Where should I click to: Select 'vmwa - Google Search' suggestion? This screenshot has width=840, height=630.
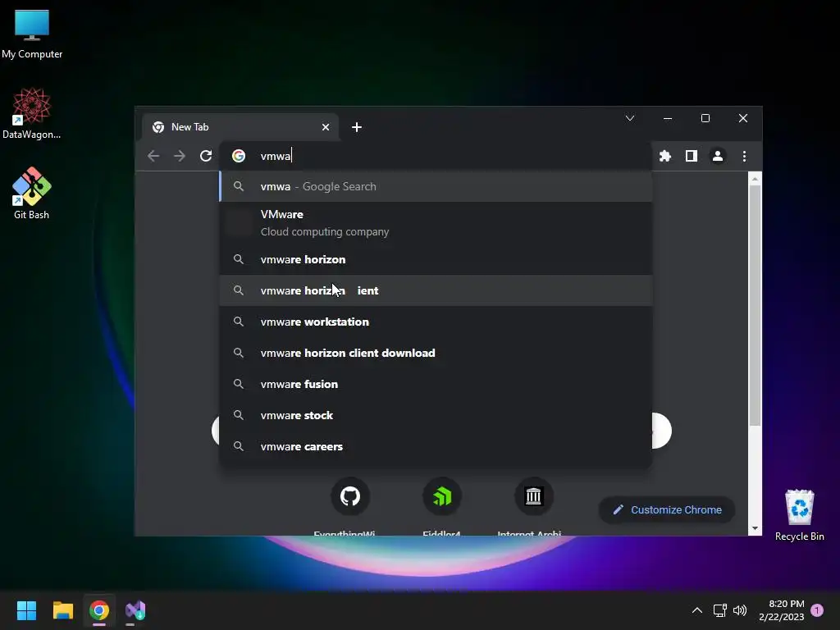(x=436, y=186)
